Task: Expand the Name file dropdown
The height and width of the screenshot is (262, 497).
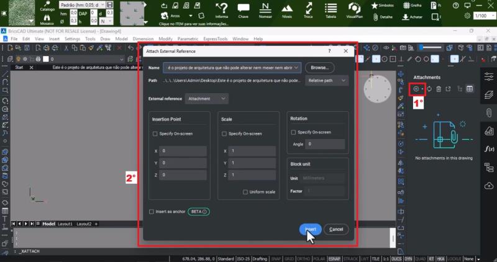Action: tap(296, 67)
